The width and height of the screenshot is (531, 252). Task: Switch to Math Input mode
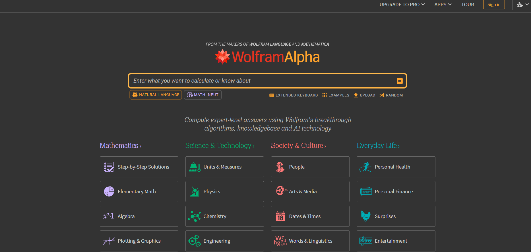203,95
